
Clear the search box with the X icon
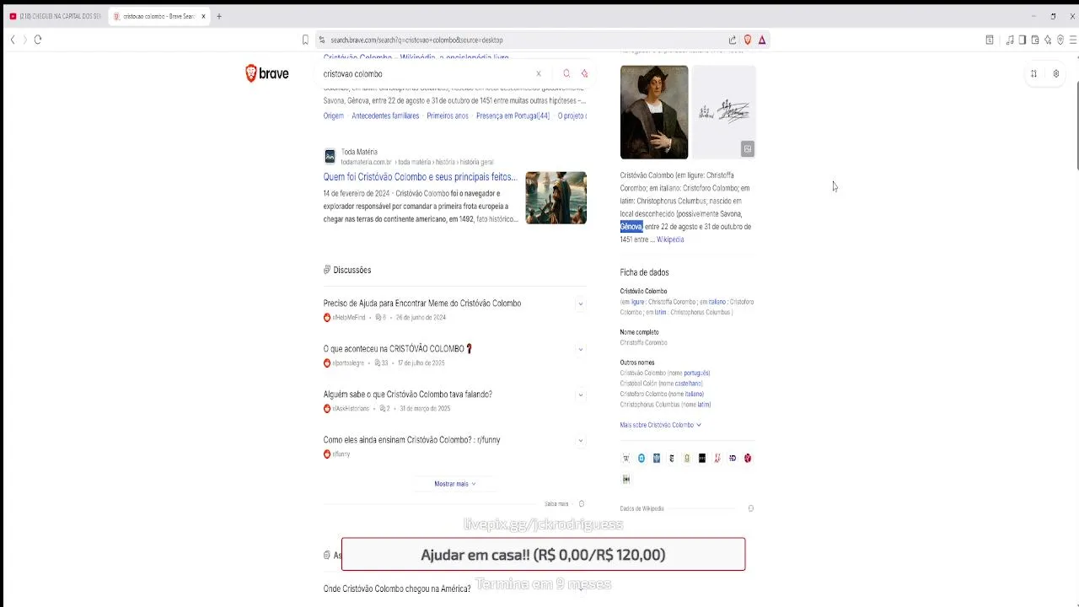click(x=539, y=73)
